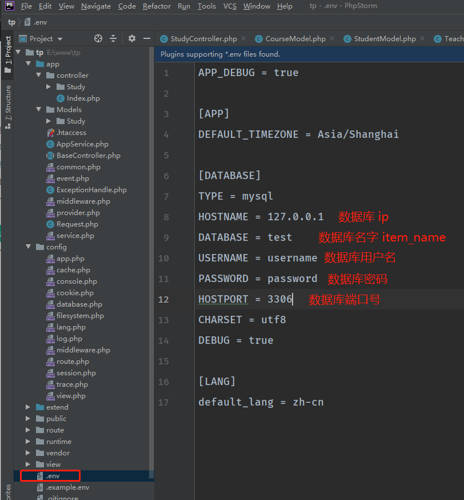Expand the runtime folder
464x500 pixels.
(x=28, y=442)
